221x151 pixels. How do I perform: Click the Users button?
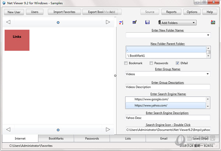(35, 12)
